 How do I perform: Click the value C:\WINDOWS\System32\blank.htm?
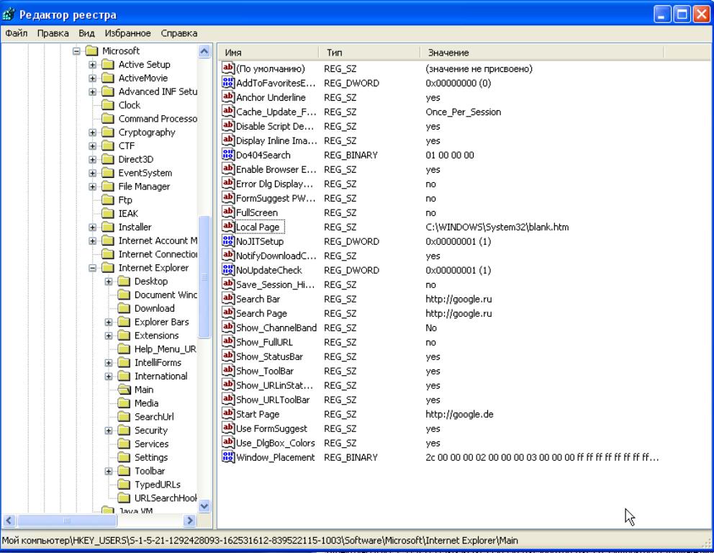click(x=497, y=227)
